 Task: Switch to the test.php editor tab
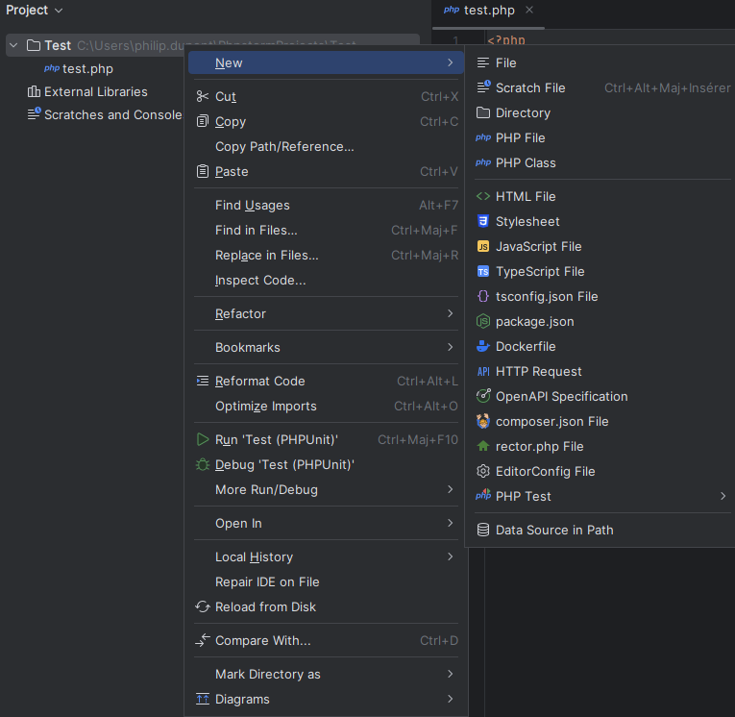coord(488,10)
